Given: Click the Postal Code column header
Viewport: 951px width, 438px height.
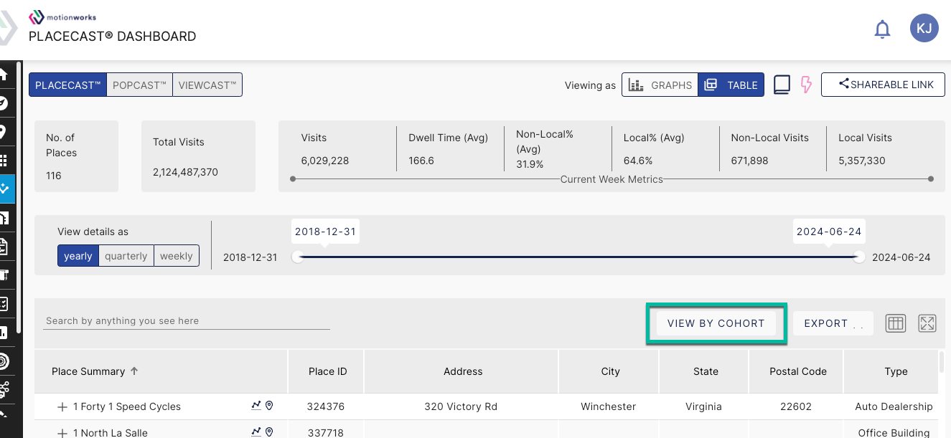Looking at the screenshot, I should coord(797,371).
